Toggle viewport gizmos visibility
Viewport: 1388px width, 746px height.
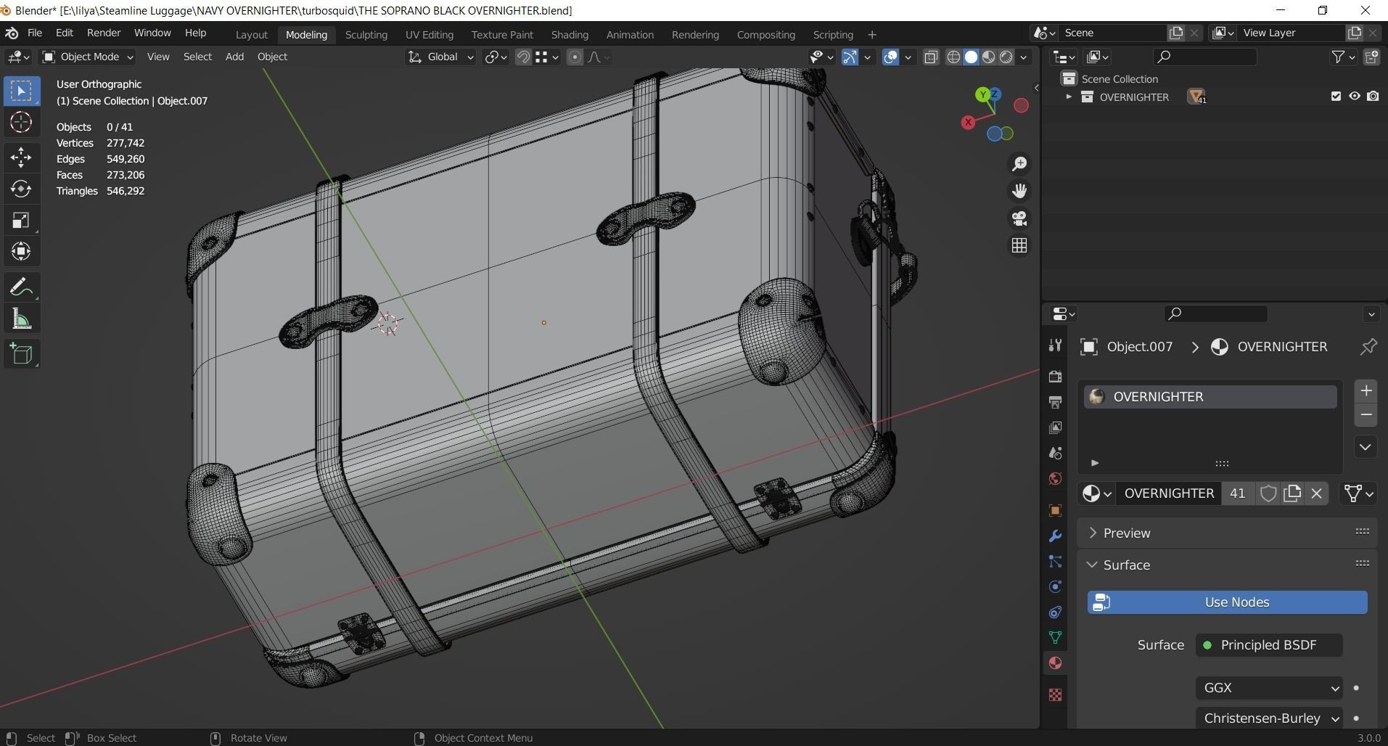point(850,57)
